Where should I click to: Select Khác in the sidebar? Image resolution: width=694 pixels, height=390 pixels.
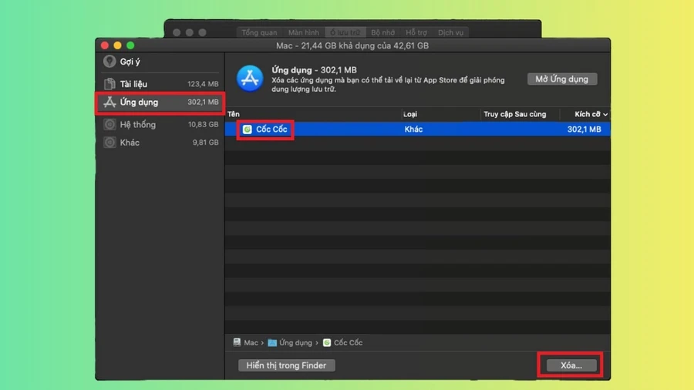point(160,143)
